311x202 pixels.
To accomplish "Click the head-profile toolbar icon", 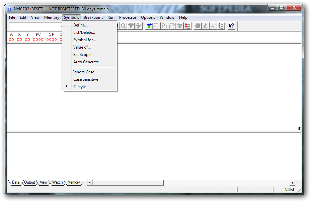I will (139, 26).
